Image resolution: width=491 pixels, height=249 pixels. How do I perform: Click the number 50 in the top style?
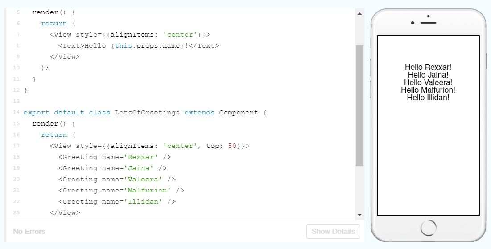pos(232,146)
